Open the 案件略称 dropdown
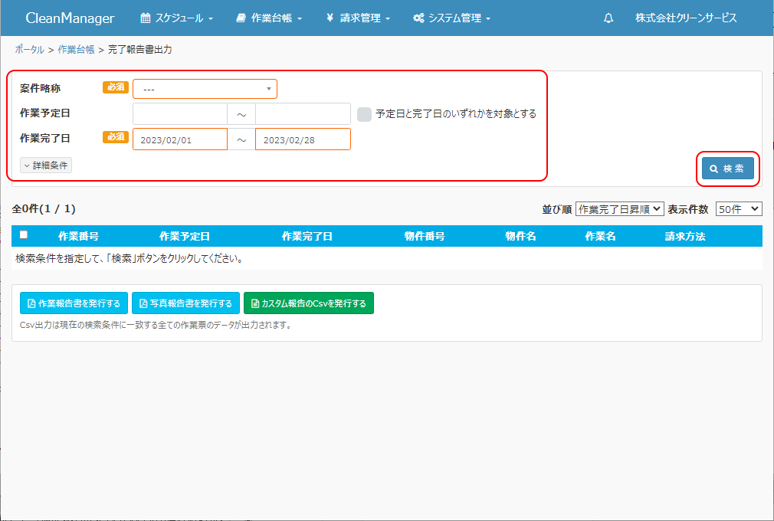 click(205, 89)
